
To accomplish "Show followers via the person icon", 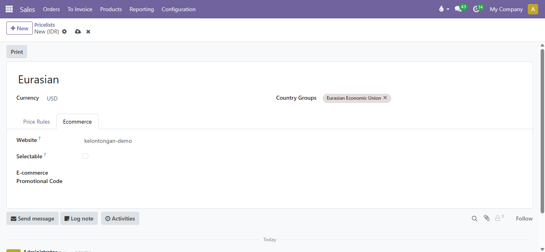I will click(x=497, y=219).
